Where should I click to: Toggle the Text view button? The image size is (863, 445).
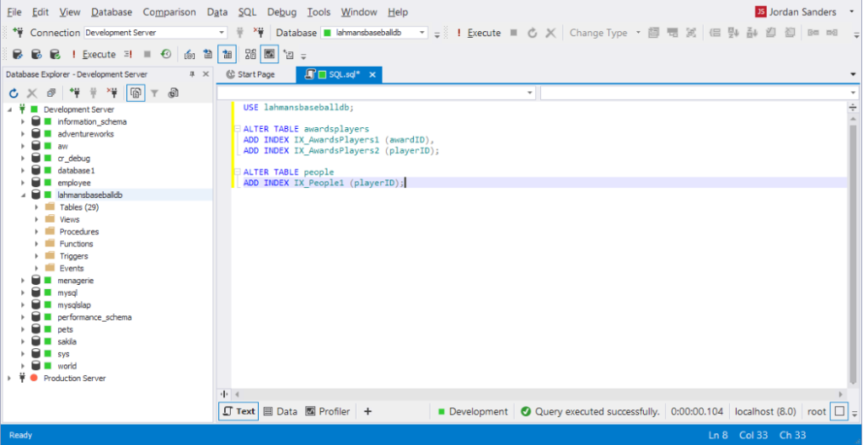coord(239,411)
